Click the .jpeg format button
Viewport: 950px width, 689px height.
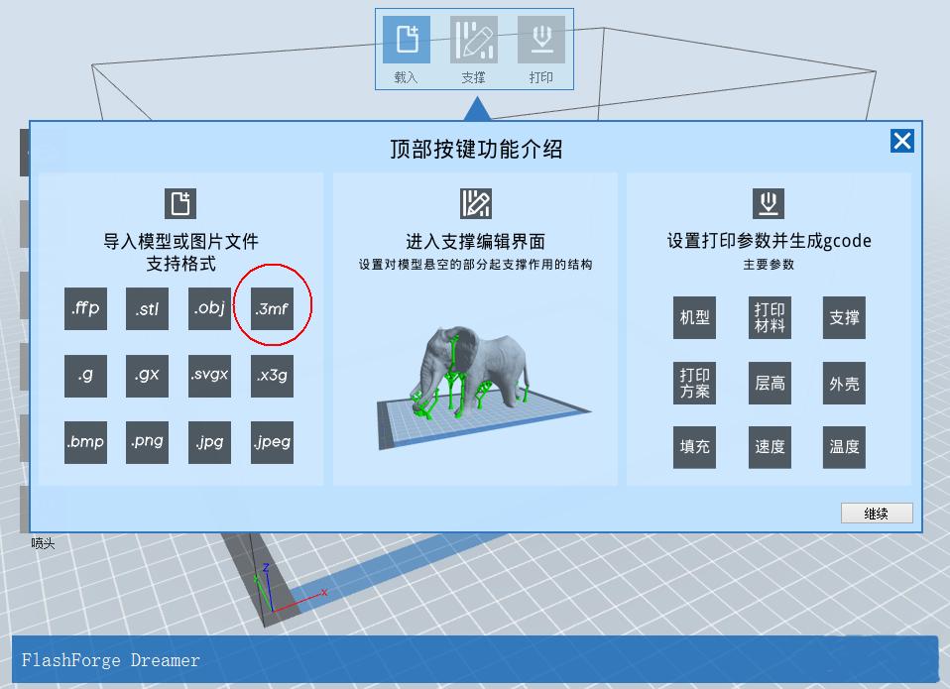[272, 442]
